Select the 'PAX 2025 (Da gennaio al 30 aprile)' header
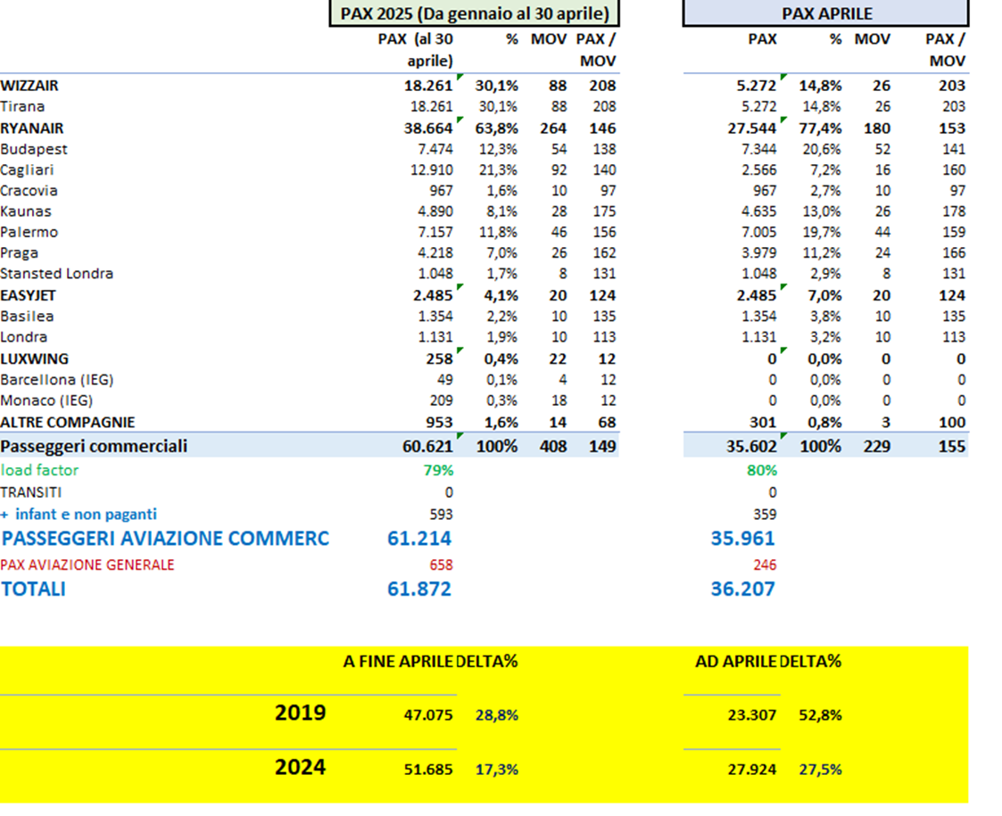 (474, 13)
